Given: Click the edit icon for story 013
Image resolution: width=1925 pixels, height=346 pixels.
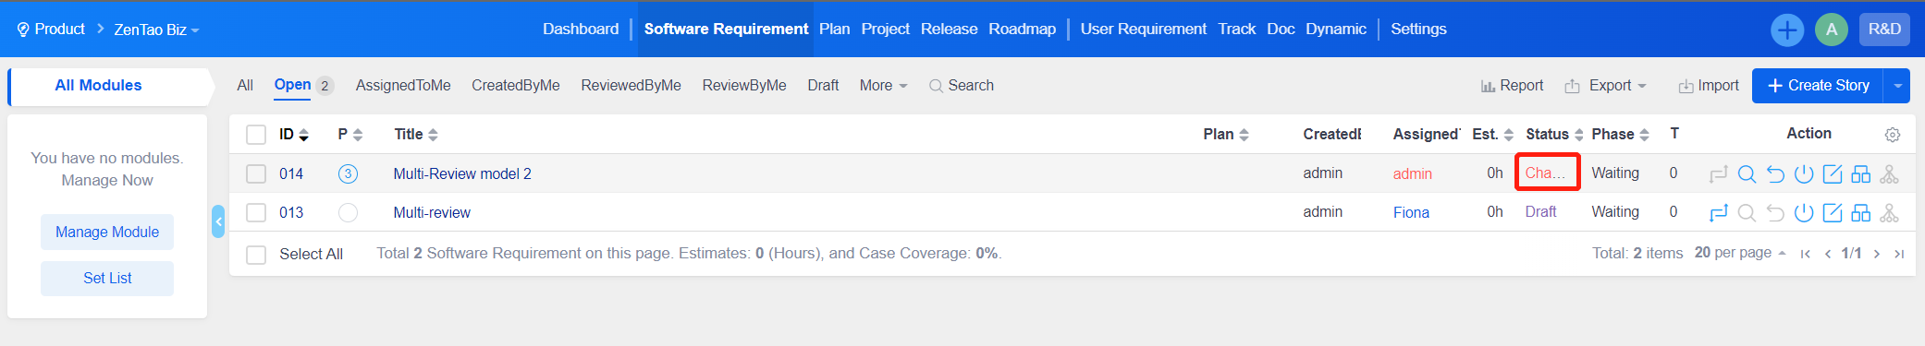Looking at the screenshot, I should pos(1833,213).
